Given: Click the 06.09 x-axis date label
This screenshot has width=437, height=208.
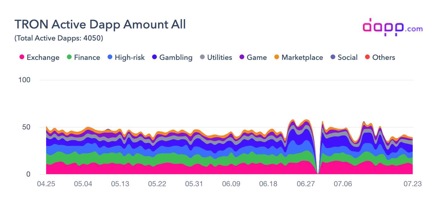Looking at the screenshot, I should [x=231, y=184].
